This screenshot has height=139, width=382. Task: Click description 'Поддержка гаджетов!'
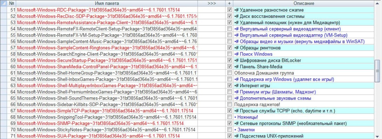[257, 104]
